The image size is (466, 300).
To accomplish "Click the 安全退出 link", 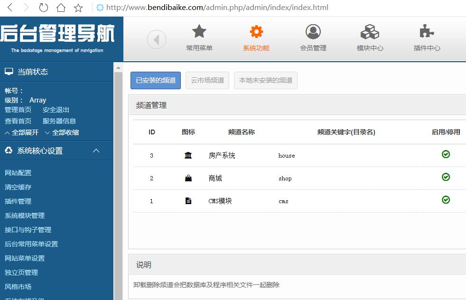I will pos(56,110).
